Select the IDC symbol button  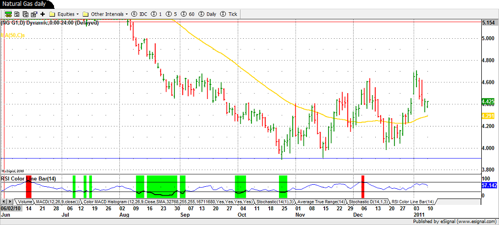[x=139, y=14]
